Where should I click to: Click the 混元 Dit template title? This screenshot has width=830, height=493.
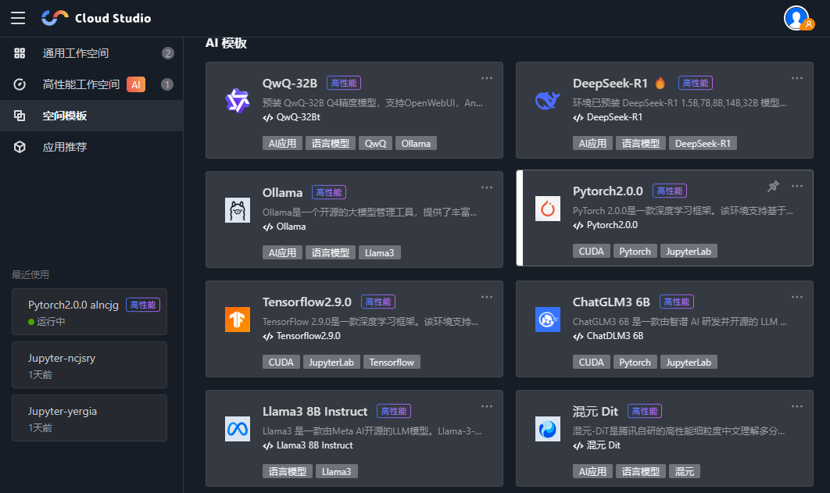[x=595, y=412]
